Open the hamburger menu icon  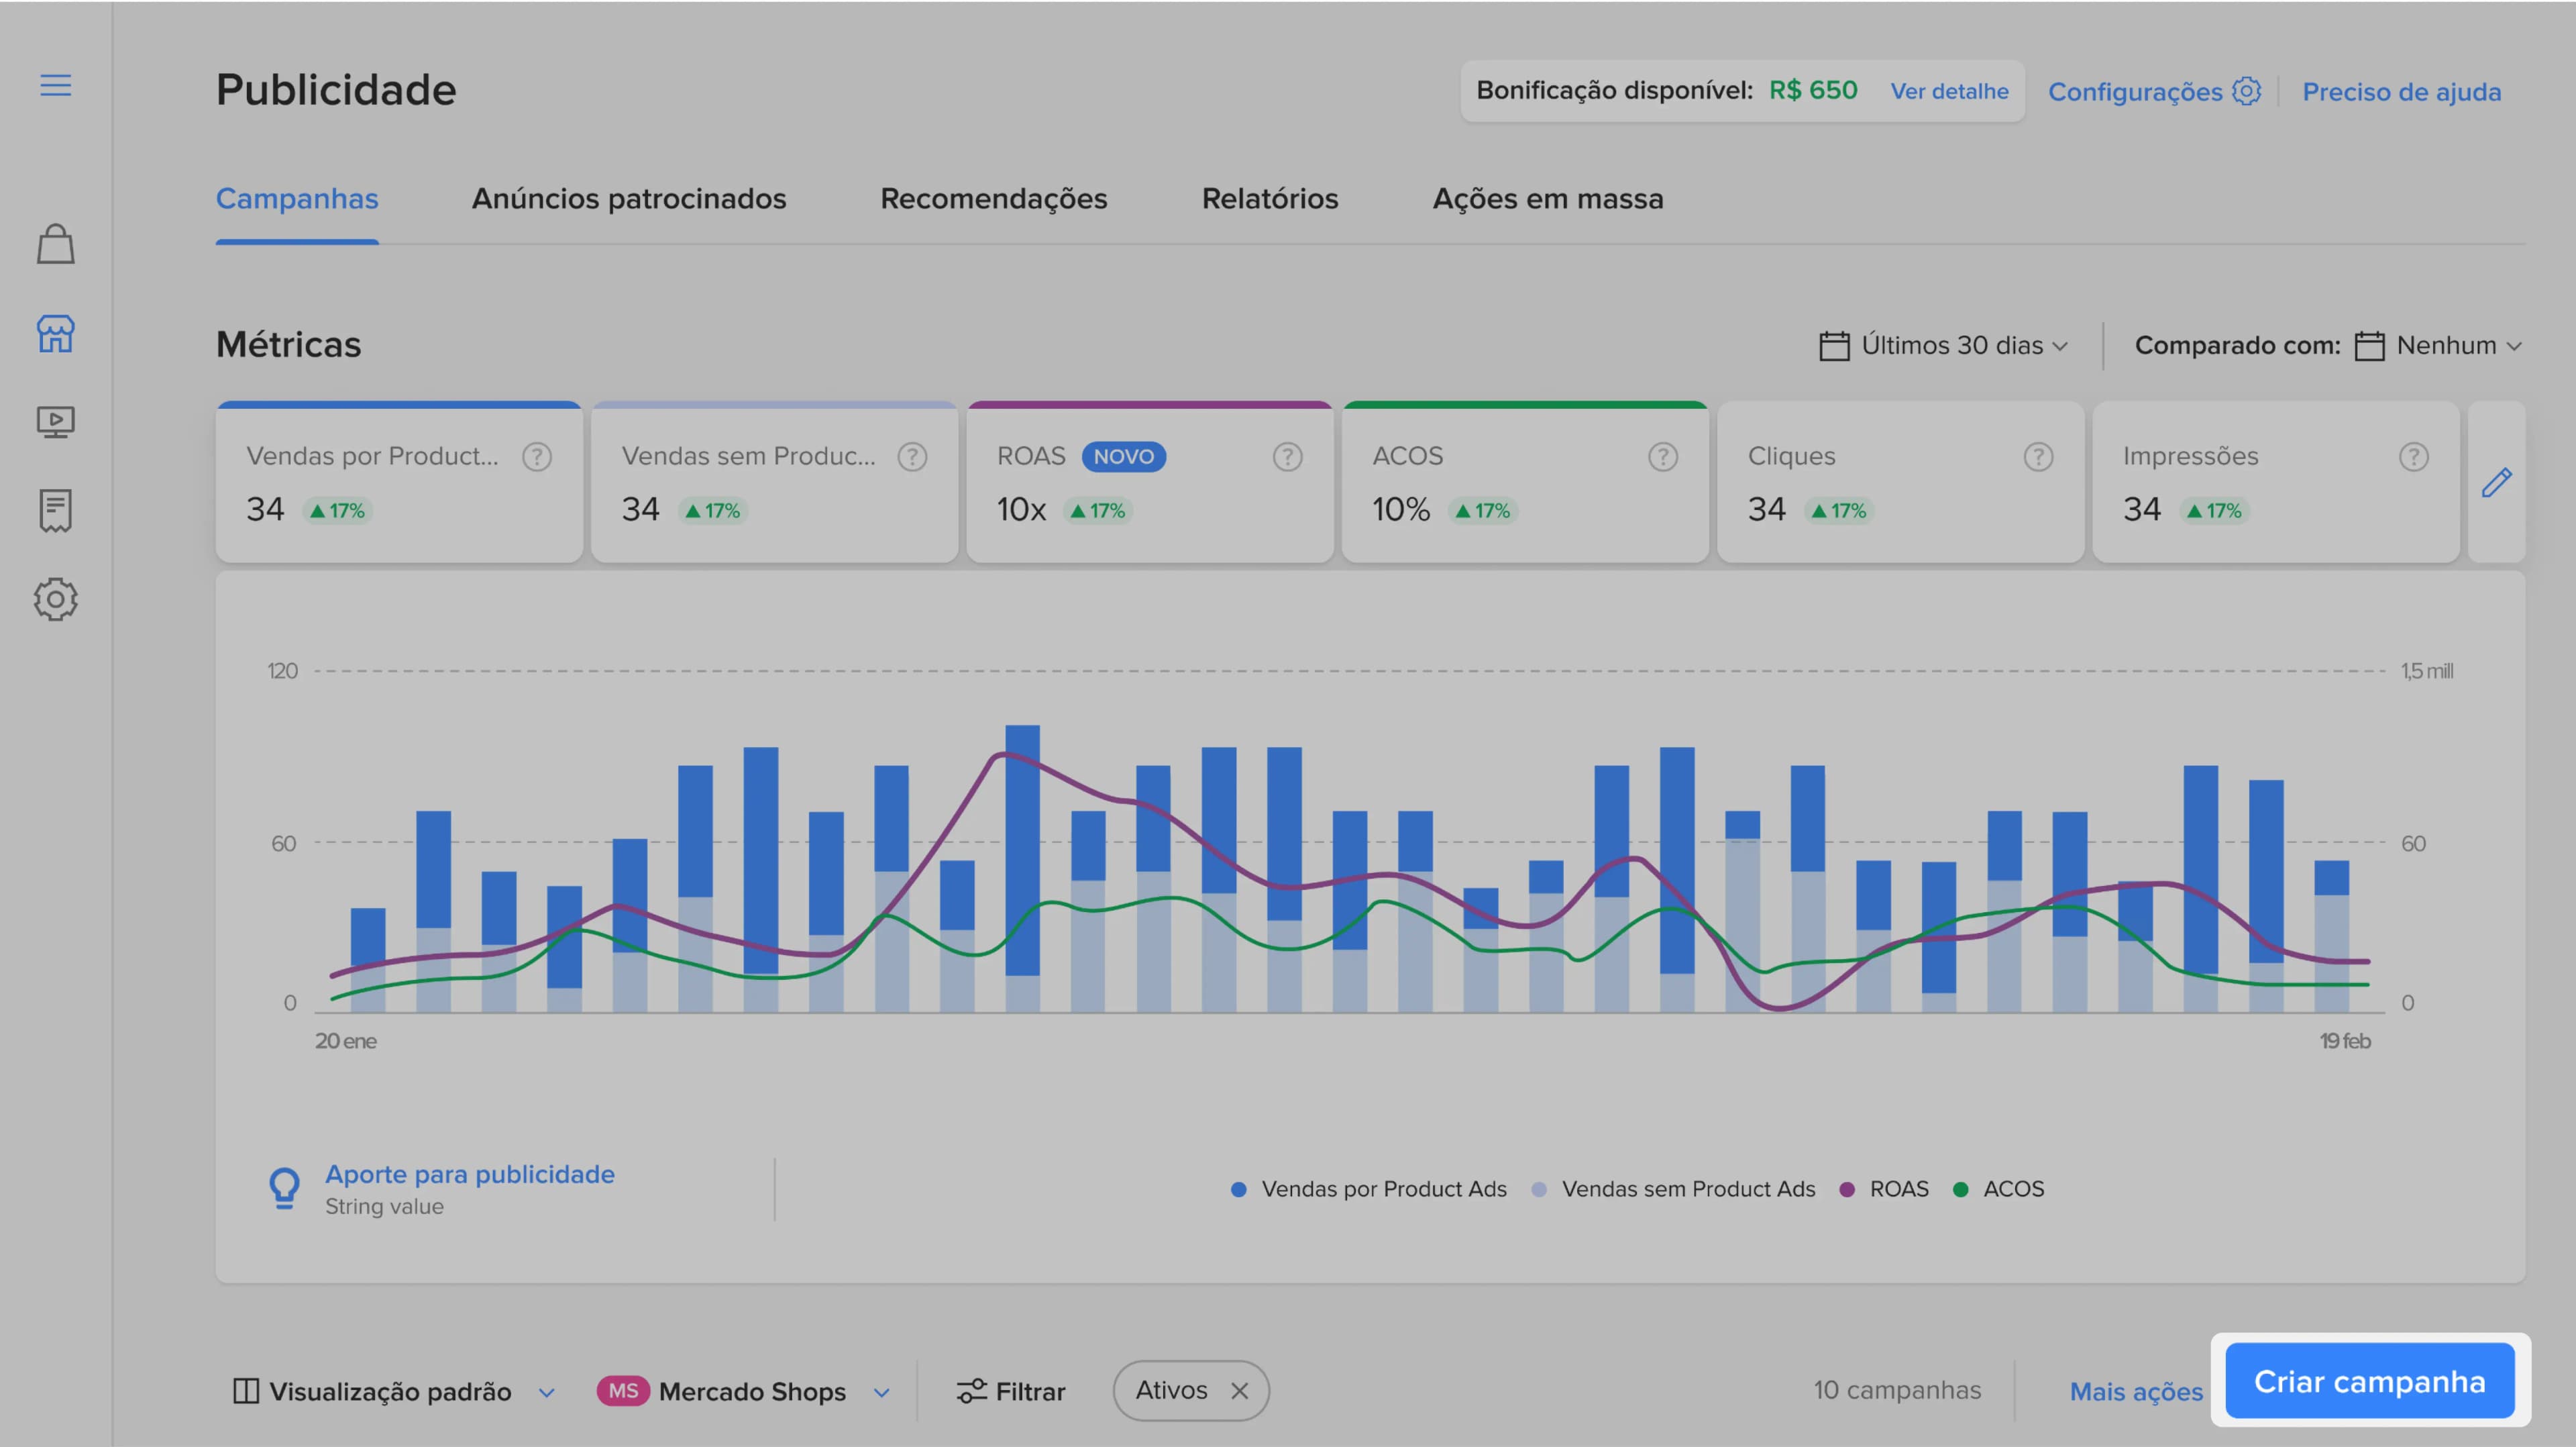click(x=56, y=85)
